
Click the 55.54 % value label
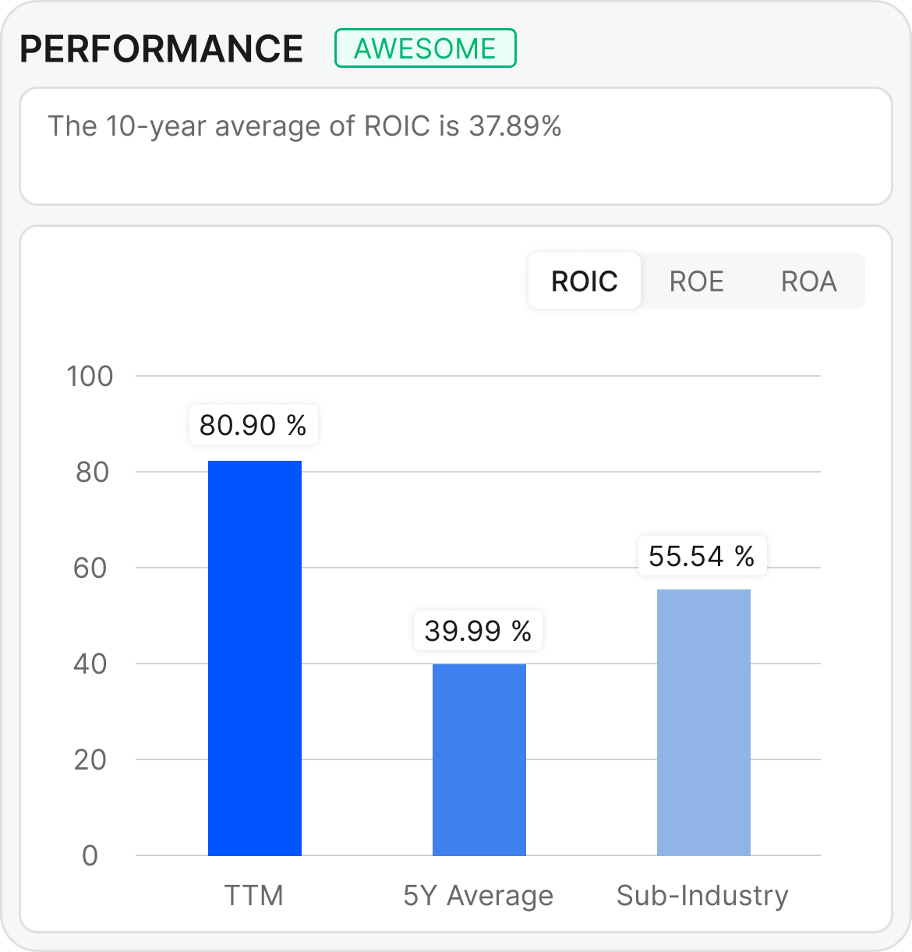[701, 556]
